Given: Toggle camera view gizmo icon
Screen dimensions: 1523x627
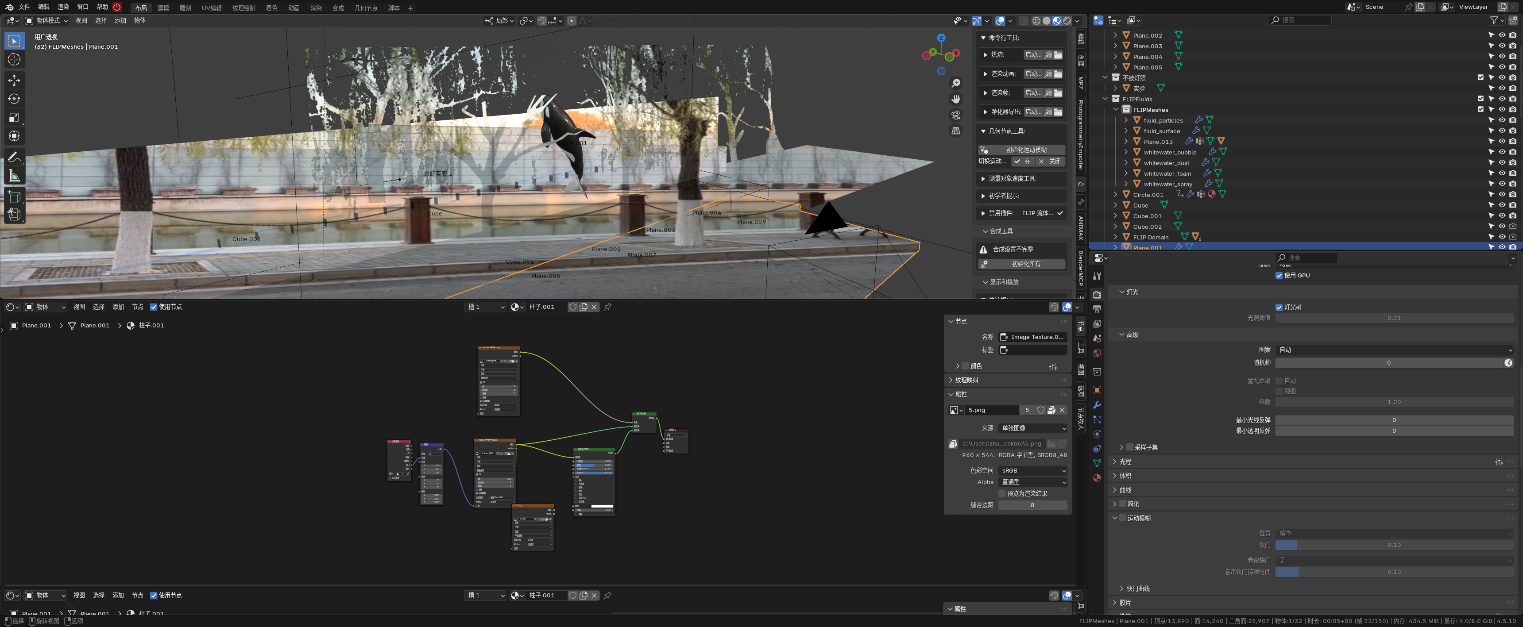Looking at the screenshot, I should tap(955, 115).
